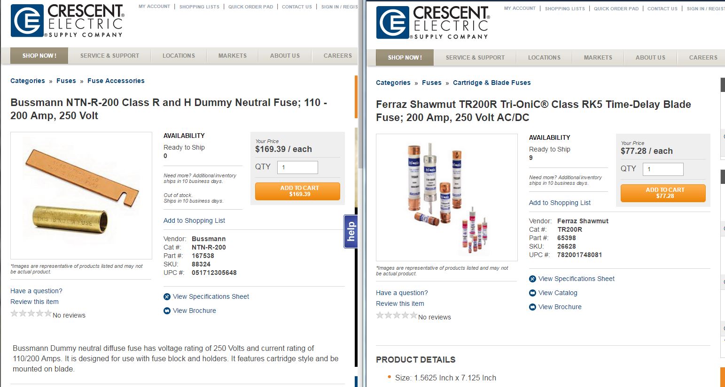Rate the Ferraz Shawmut fuse with the stars
Image resolution: width=725 pixels, height=387 pixels.
click(x=397, y=315)
